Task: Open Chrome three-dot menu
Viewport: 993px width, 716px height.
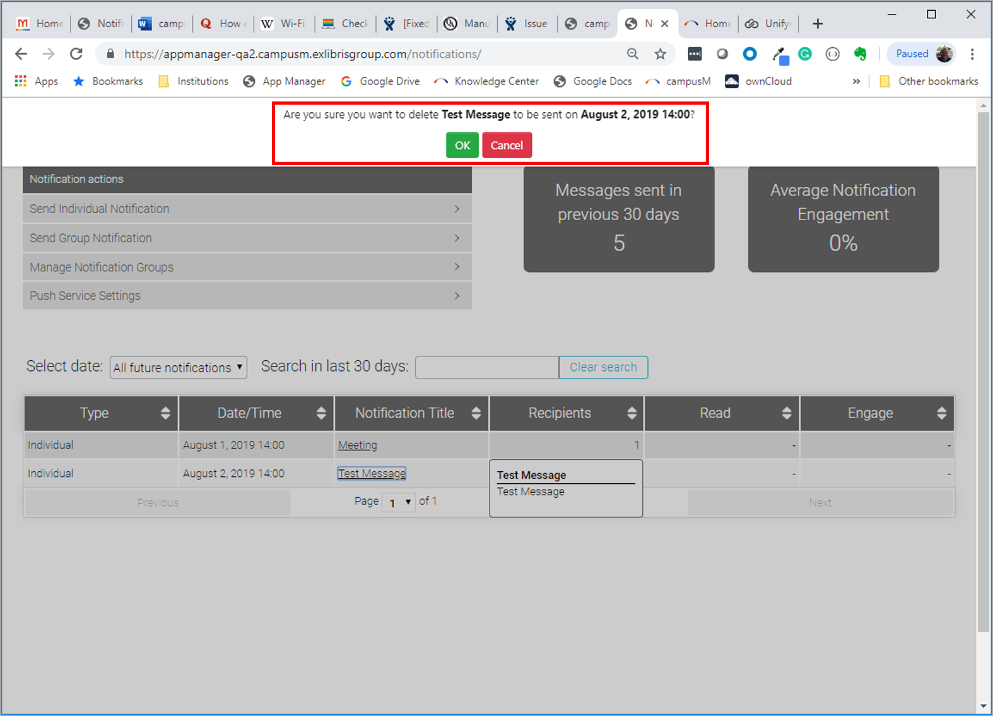Action: click(x=972, y=54)
